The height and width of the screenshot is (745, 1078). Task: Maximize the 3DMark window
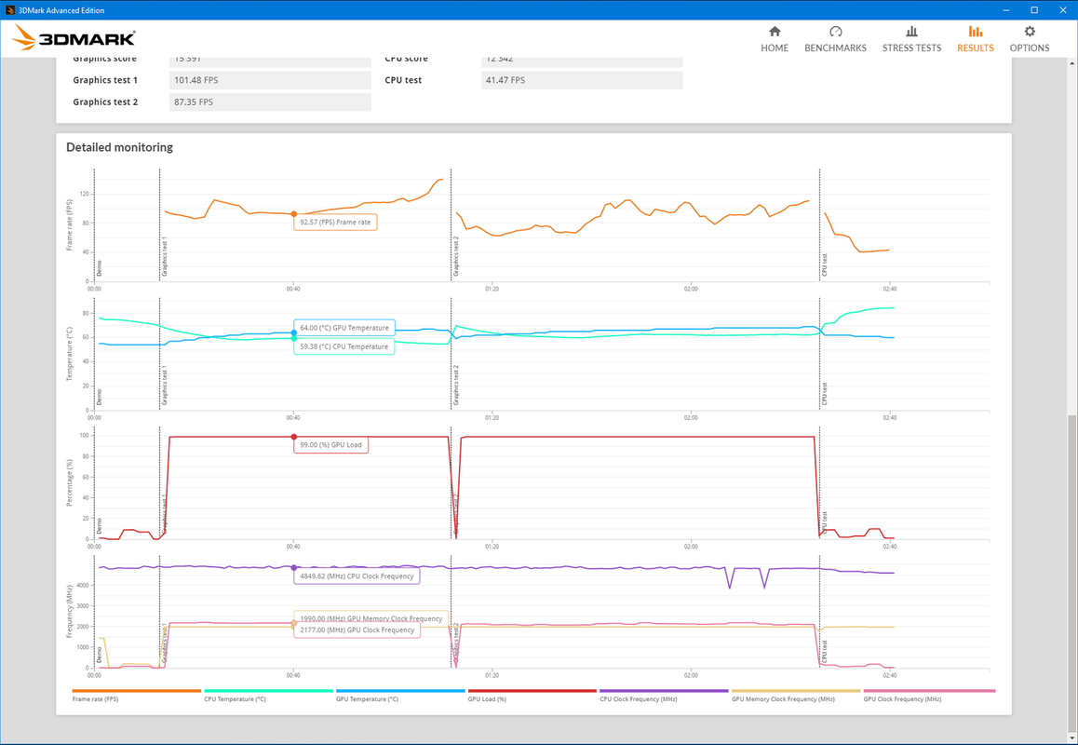tap(1034, 9)
